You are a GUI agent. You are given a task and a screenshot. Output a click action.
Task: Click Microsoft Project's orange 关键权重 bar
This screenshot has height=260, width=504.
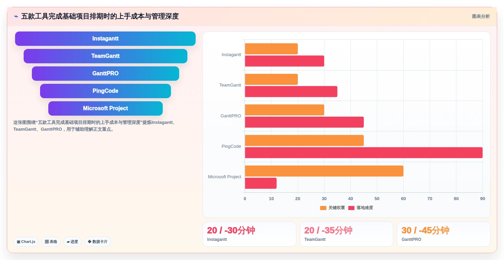(x=324, y=171)
